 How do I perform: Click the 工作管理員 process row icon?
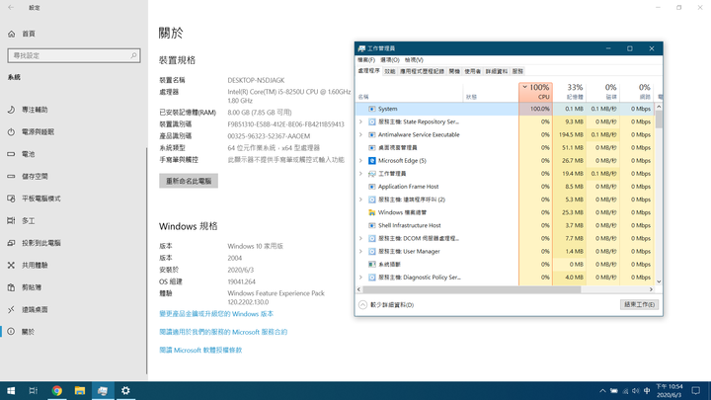pyautogui.click(x=372, y=174)
